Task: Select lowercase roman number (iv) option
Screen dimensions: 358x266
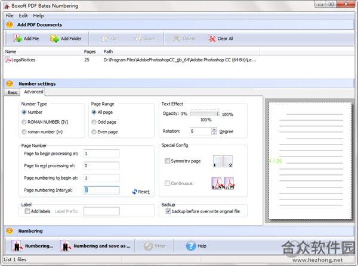Action: [x=24, y=132]
